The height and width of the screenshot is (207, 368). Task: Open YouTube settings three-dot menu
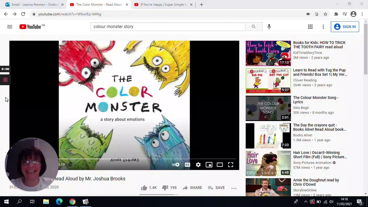[x=323, y=27]
